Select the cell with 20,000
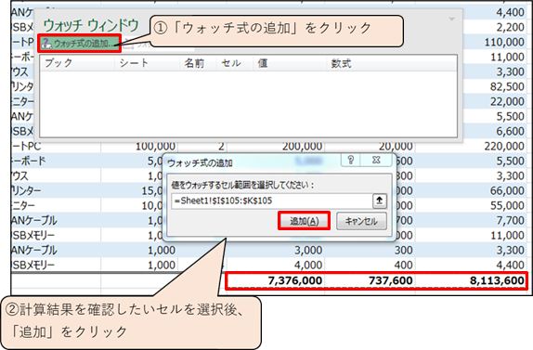The height and width of the screenshot is (350, 533). [x=370, y=147]
